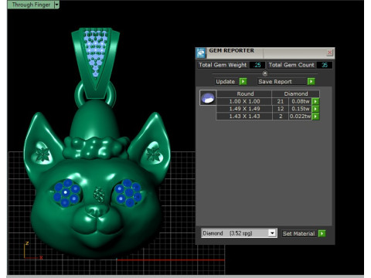The height and width of the screenshot is (278, 371).
Task: Click green arrow on 0.15tw row
Action: click(x=315, y=109)
